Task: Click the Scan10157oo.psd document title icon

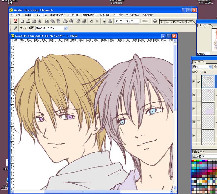Action: coord(13,36)
